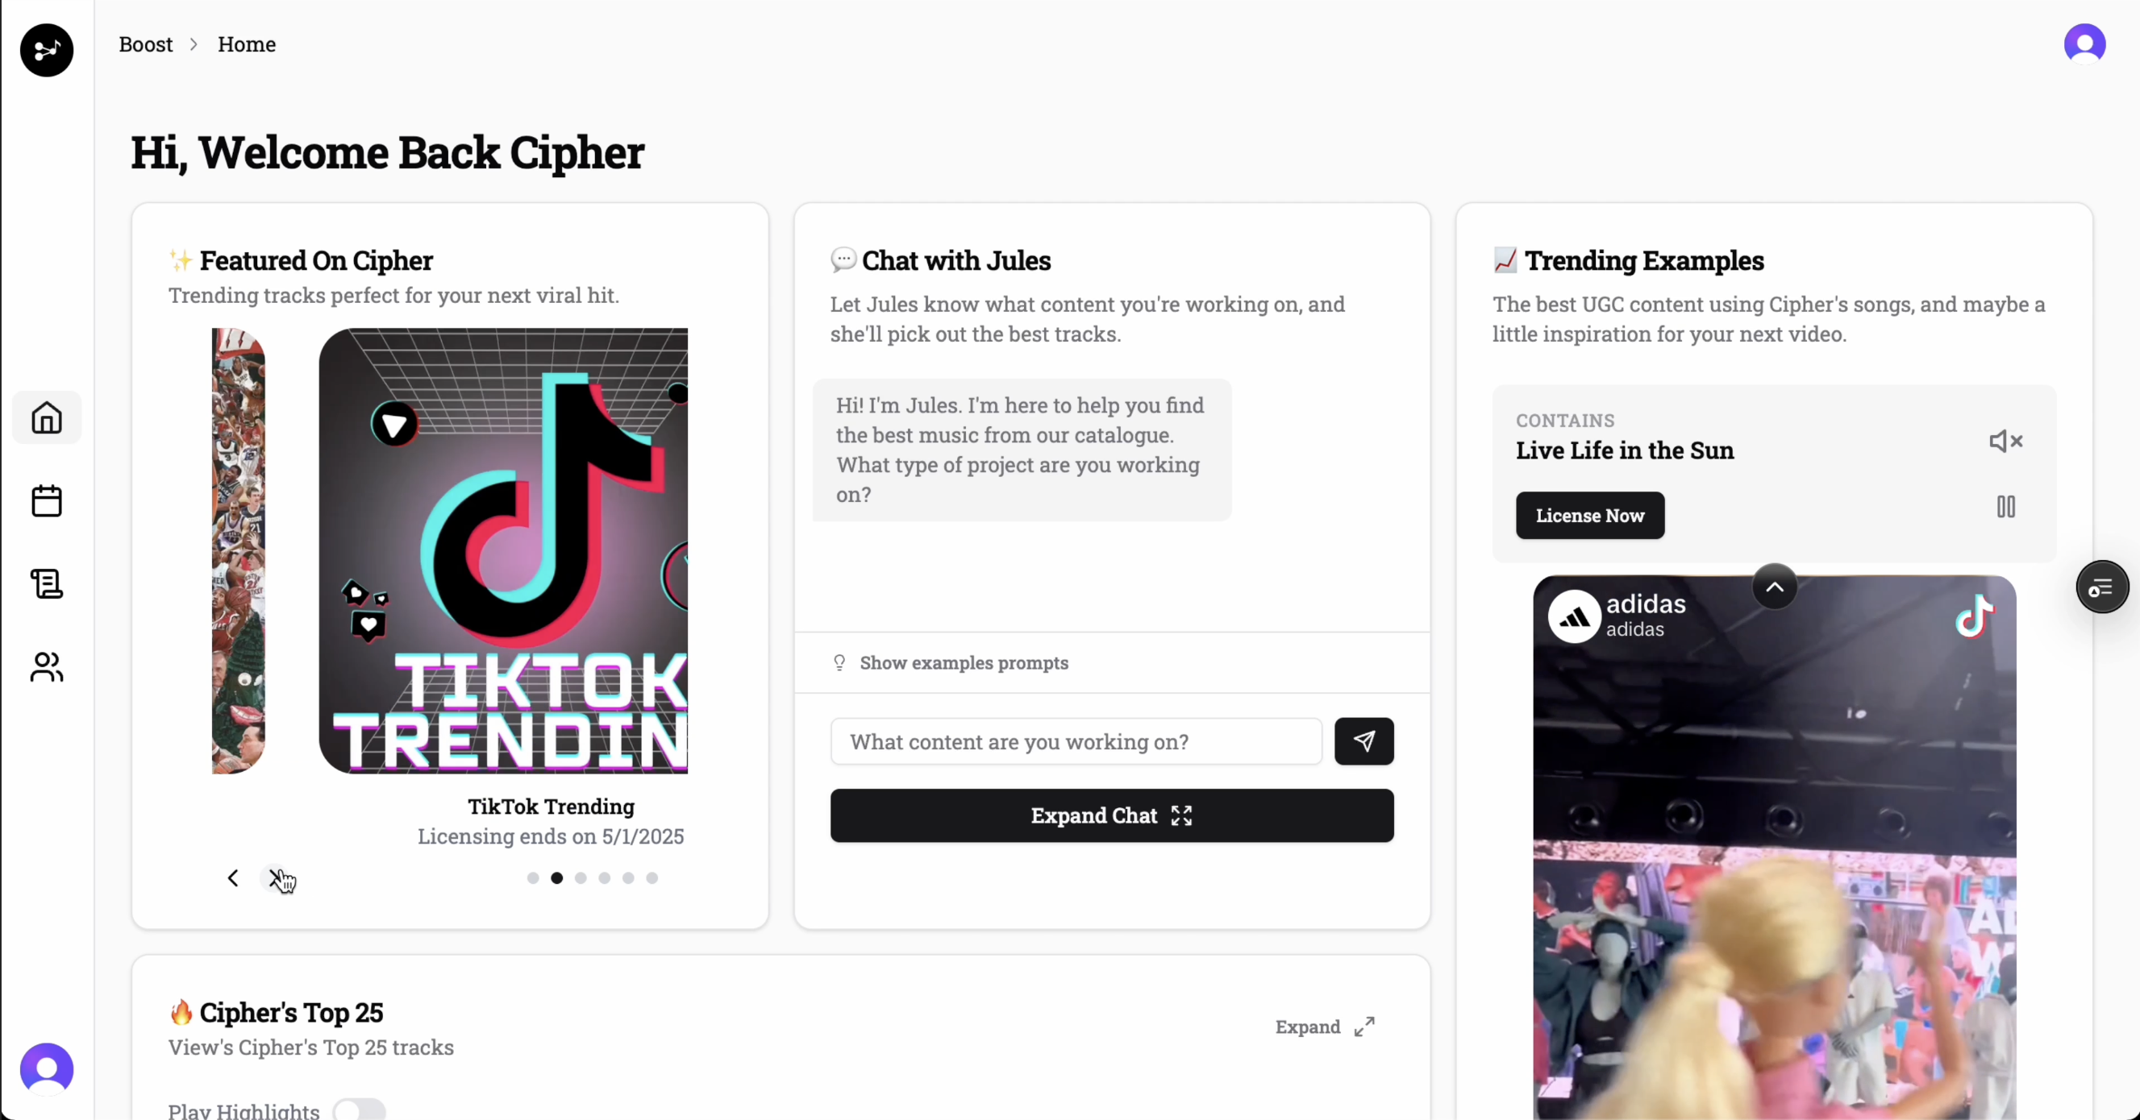Select the Boost breadcrumb
Viewport: 2140px width, 1120px height.
point(145,44)
